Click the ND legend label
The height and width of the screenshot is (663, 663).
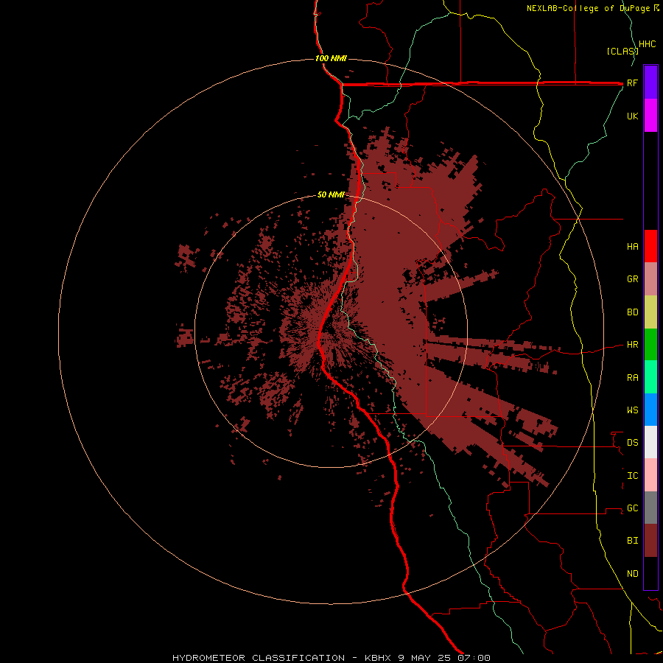632,574
